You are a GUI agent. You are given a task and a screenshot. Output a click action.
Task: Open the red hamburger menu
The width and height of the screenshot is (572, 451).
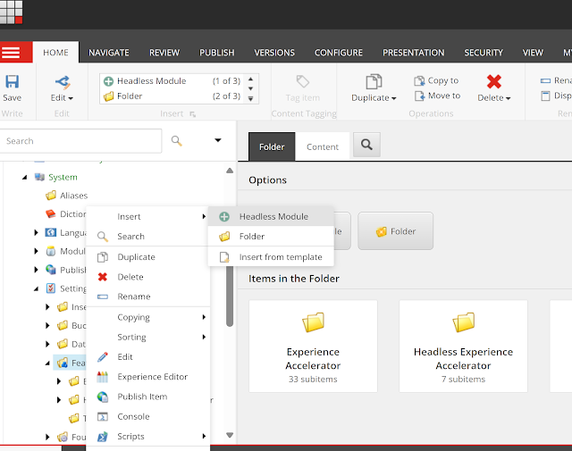16,52
